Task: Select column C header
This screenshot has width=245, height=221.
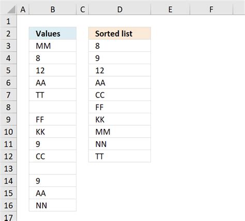Action: (x=83, y=9)
